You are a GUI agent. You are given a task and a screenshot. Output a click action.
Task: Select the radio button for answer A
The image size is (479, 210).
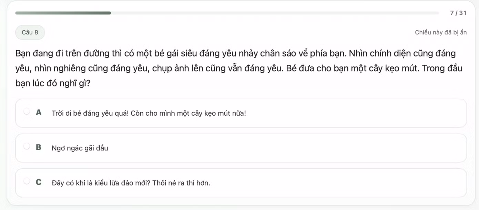[x=27, y=111]
